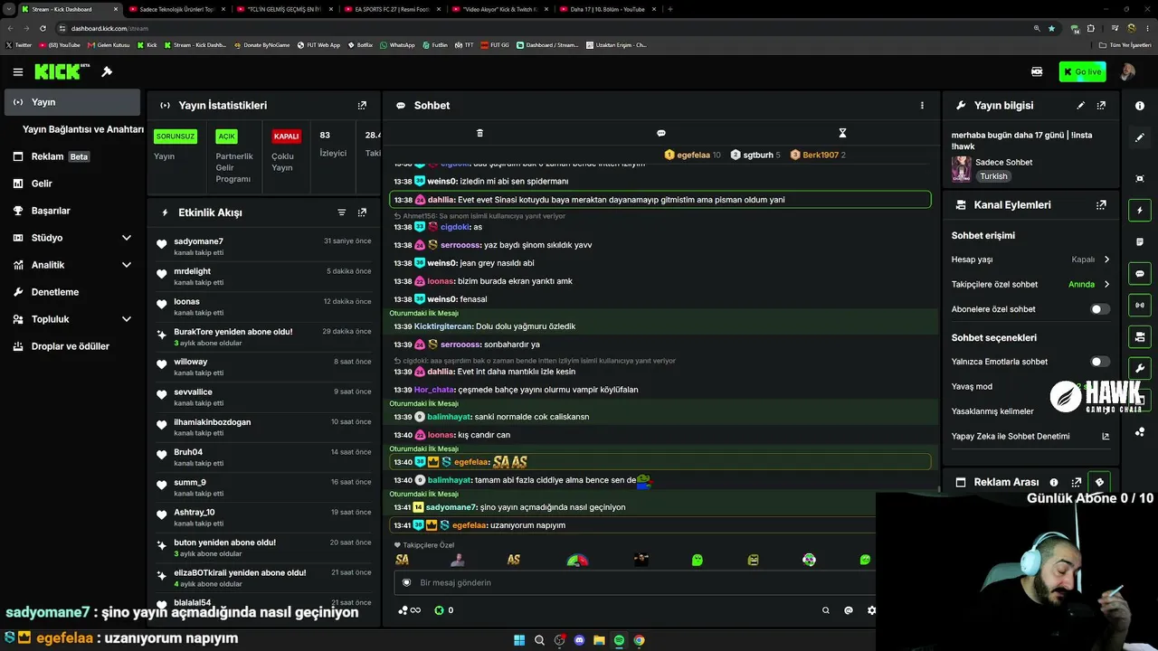Pop out the Yayın bilgisi panel
This screenshot has width=1158, height=651.
[x=1101, y=106]
